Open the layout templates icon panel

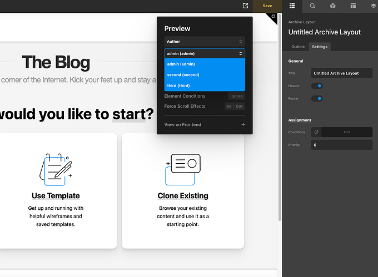click(x=353, y=6)
